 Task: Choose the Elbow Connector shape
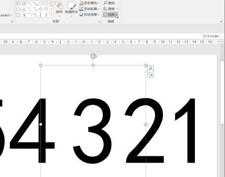(29, 9)
